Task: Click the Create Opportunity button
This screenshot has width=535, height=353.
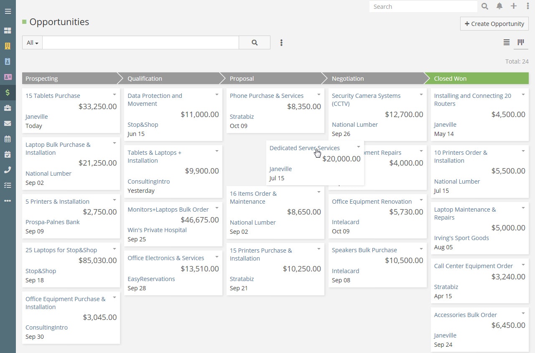Action: 494,23
